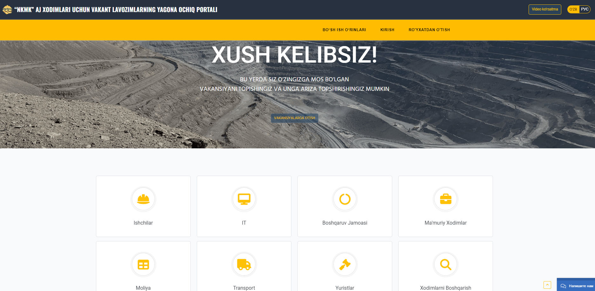Switch language to O'ZB
This screenshot has height=291, width=595.
coord(573,9)
